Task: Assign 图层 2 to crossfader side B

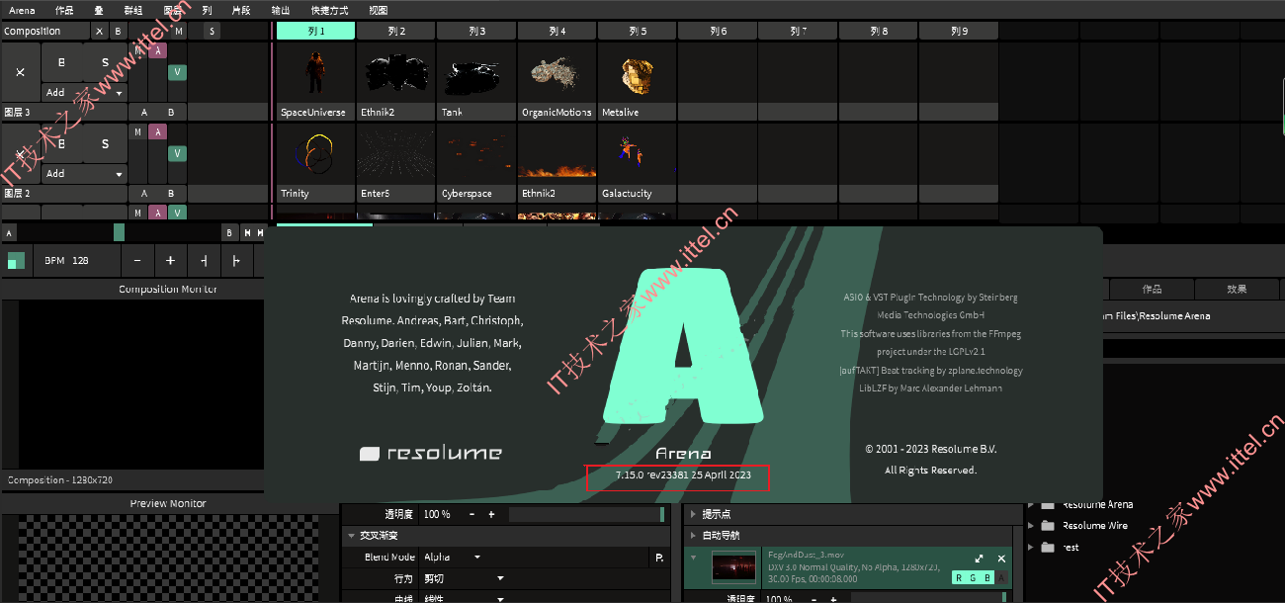Action: pos(171,193)
